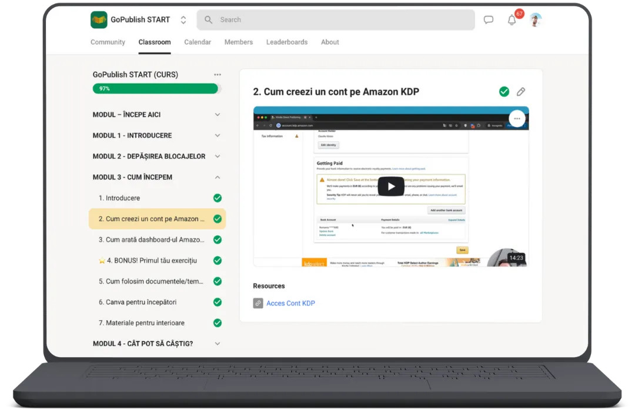Select lesson 2. Cum creezi un cont pe Amazon
The image size is (635, 412).
pos(157,219)
